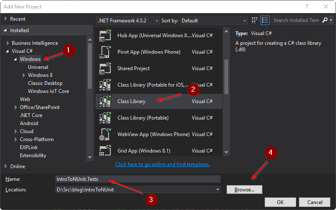Click the iOS Portable Class Library icon
336x210 pixels.
105,85
